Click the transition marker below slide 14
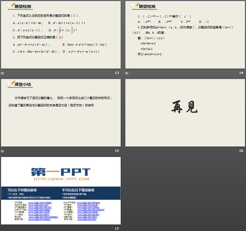The width and height of the screenshot is (246, 231). pos(127,73)
